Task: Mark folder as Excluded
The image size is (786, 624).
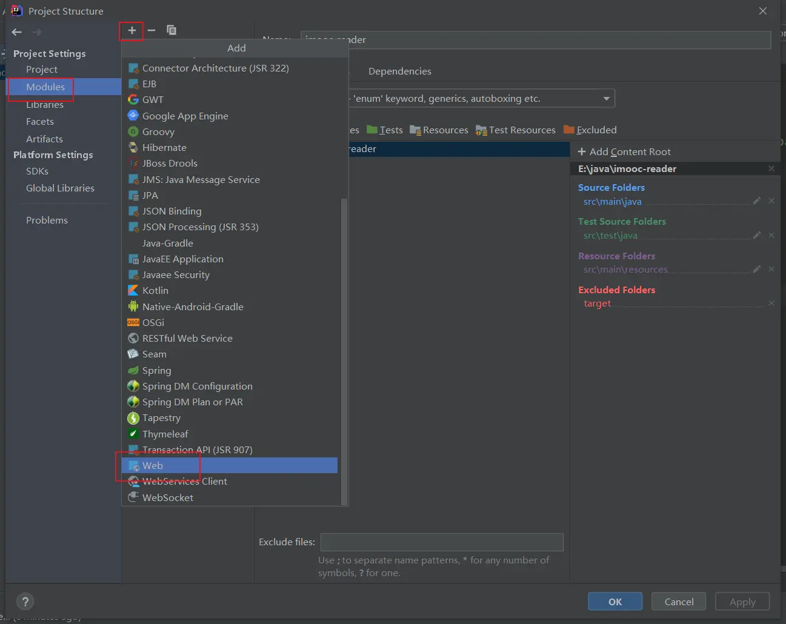Action: point(590,130)
